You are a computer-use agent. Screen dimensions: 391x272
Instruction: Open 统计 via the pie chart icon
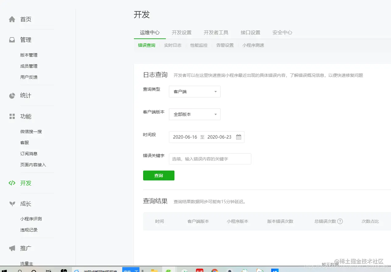coord(12,95)
